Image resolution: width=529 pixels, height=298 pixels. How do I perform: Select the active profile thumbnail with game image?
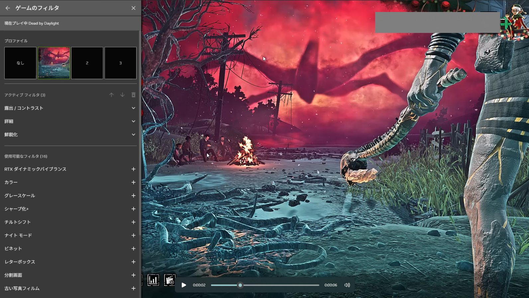[x=54, y=63]
